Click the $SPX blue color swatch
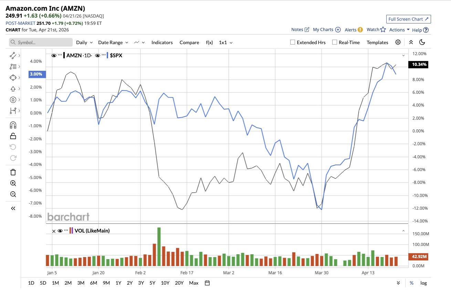 (x=108, y=55)
